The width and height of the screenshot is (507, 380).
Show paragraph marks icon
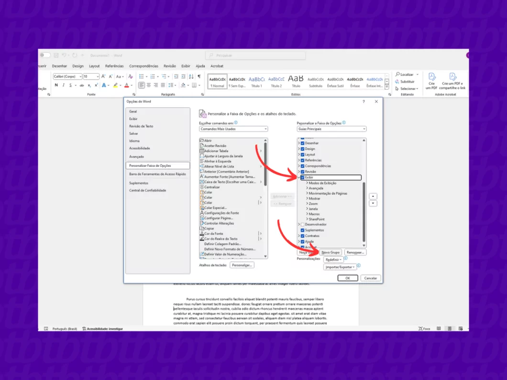(199, 76)
